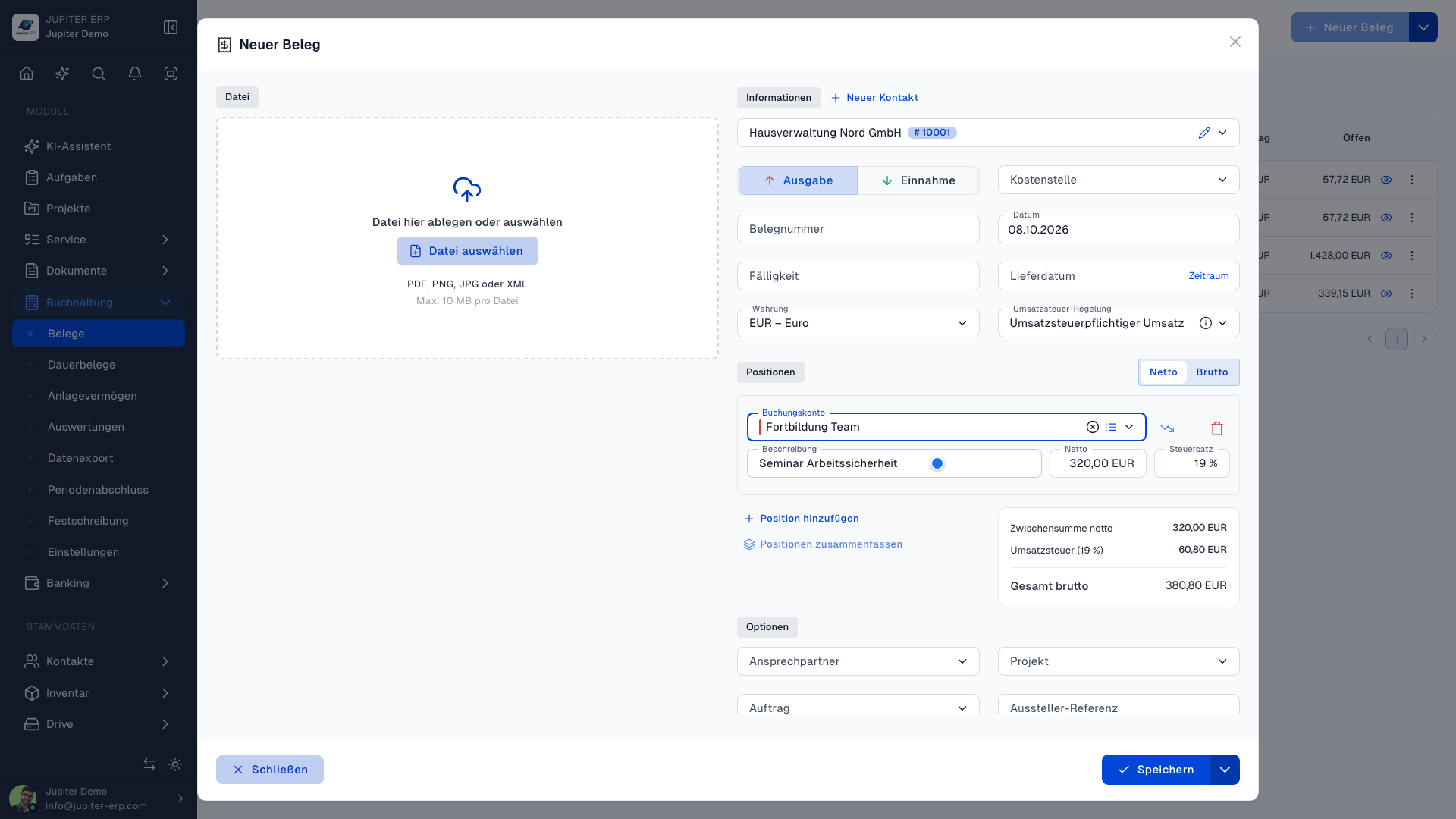
Task: Click the Netto amount 320,00 EUR field
Action: coord(1097,463)
